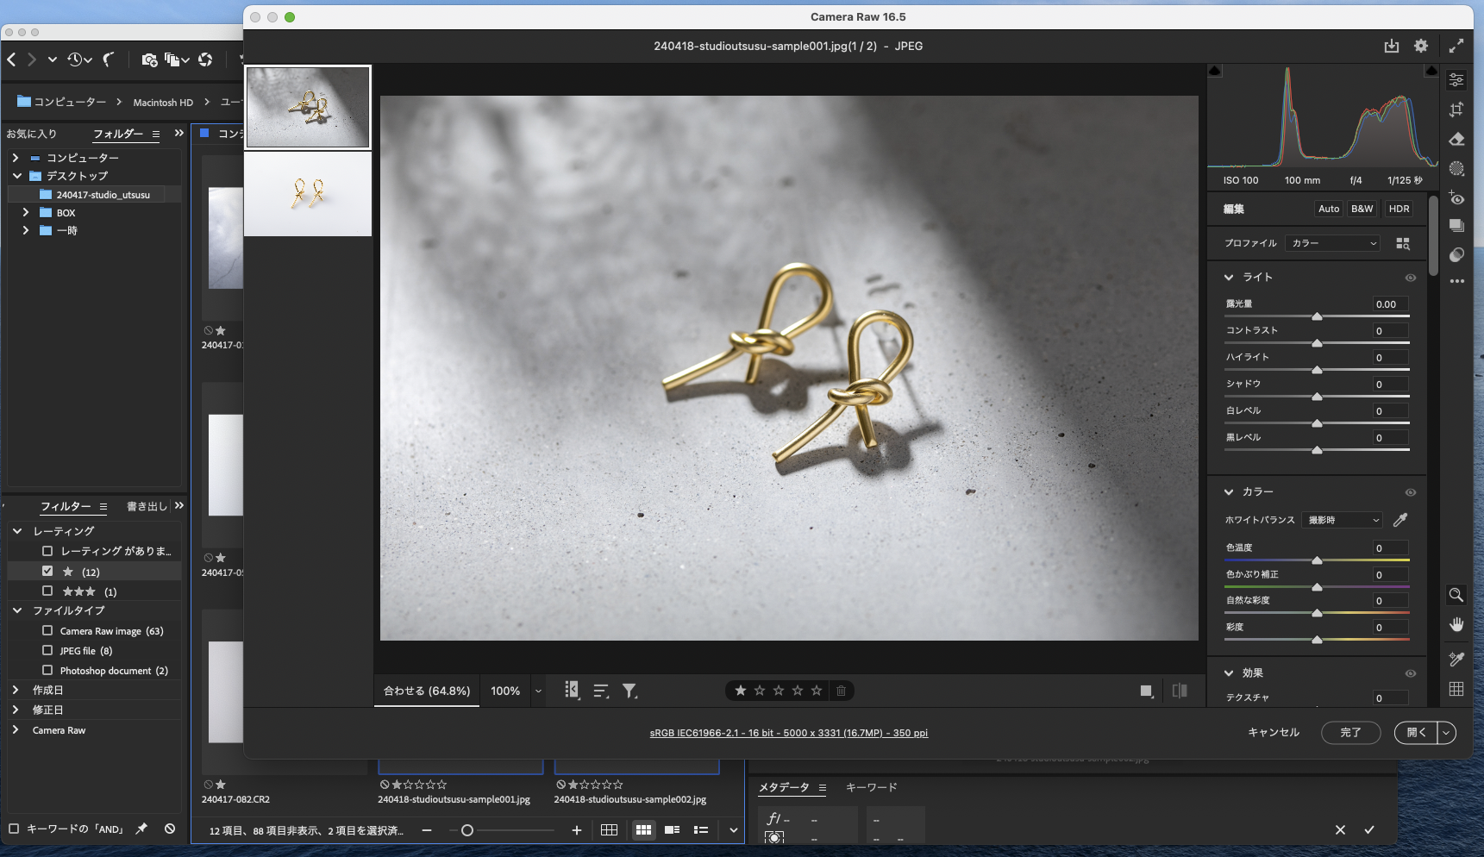Viewport: 1484px width, 857px height.
Task: Click the White Balance eyedropper icon
Action: click(x=1400, y=520)
